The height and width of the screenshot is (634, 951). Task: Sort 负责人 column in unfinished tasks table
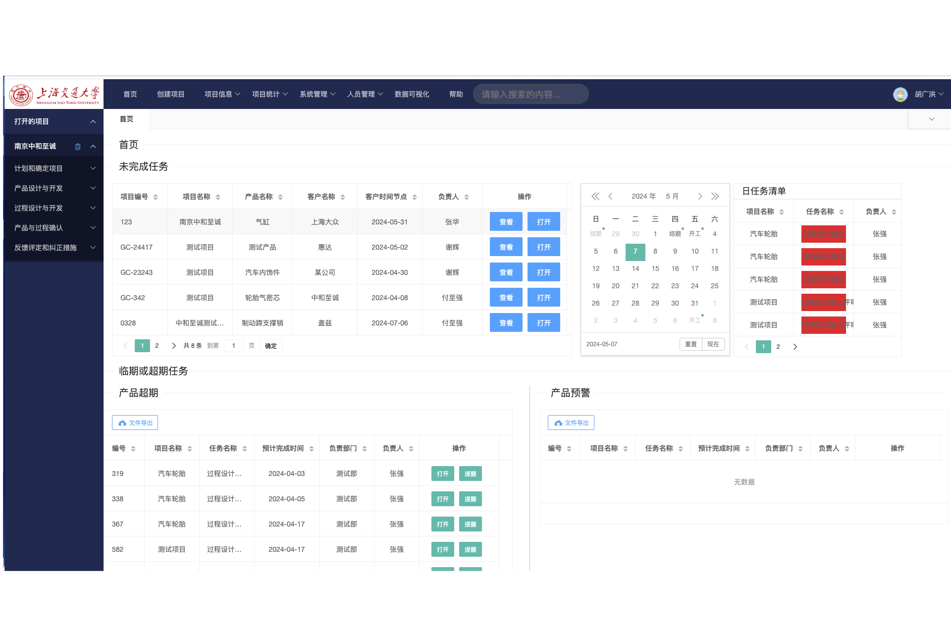pos(467,197)
